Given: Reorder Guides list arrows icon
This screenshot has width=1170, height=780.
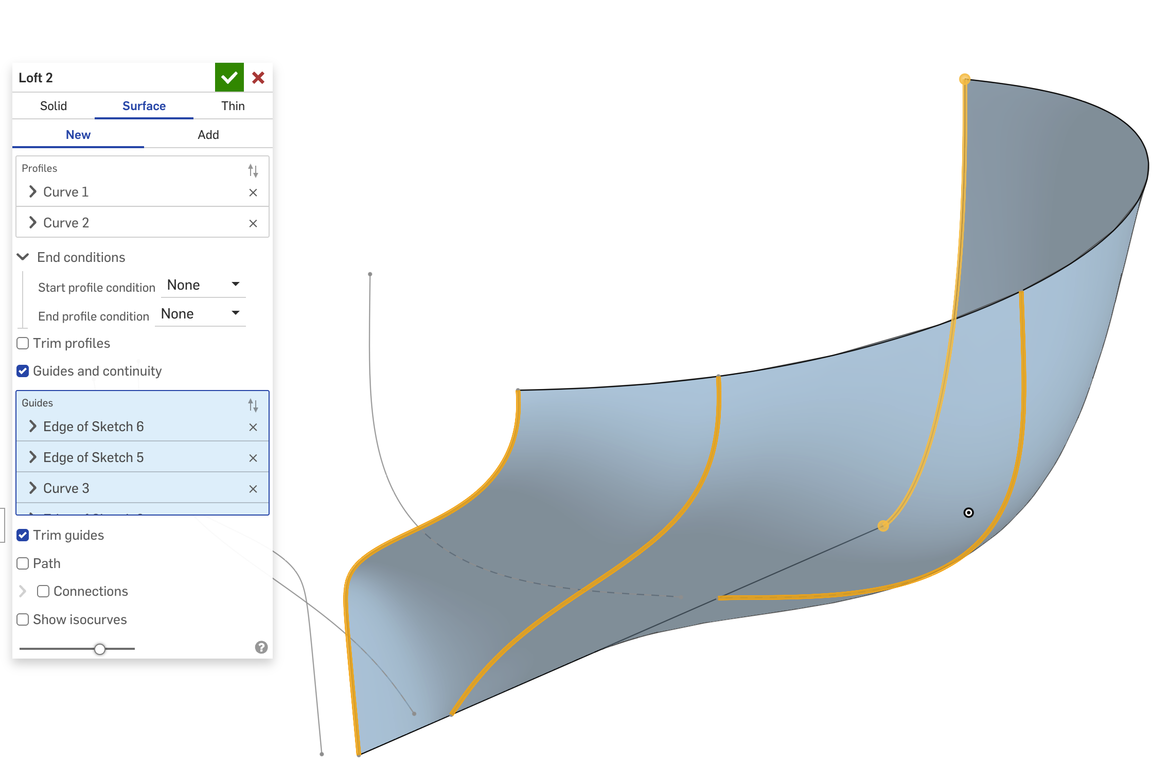Looking at the screenshot, I should 253,405.
